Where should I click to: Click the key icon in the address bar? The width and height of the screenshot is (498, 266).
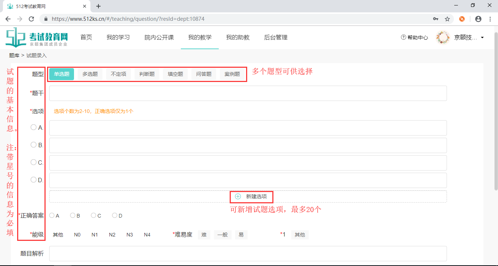click(435, 19)
